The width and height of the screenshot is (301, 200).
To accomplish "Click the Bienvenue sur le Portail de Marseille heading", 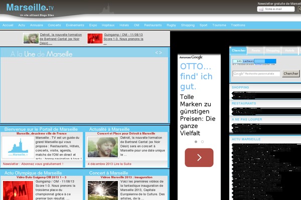I will tap(41, 129).
